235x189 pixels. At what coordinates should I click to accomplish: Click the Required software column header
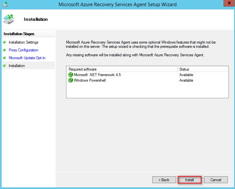point(122,69)
